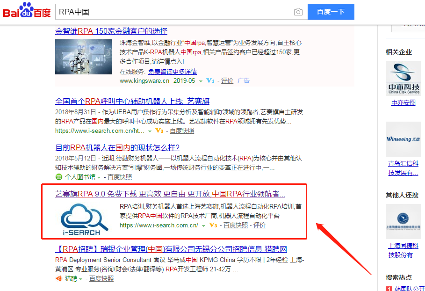425x291 pixels.
Task: Click the green 个人图书馆 site icon
Action: [x=59, y=177]
